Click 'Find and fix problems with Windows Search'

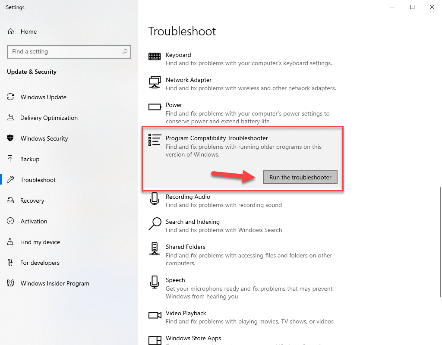(224, 230)
